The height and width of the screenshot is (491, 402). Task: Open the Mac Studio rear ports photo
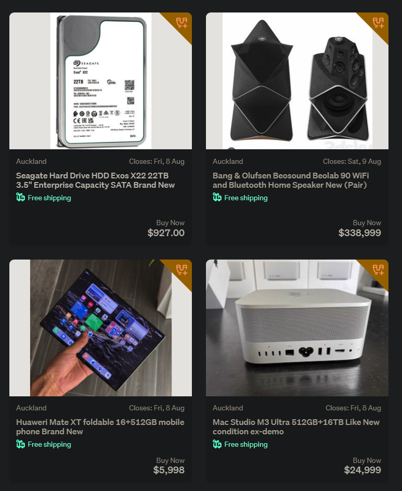[x=297, y=328]
